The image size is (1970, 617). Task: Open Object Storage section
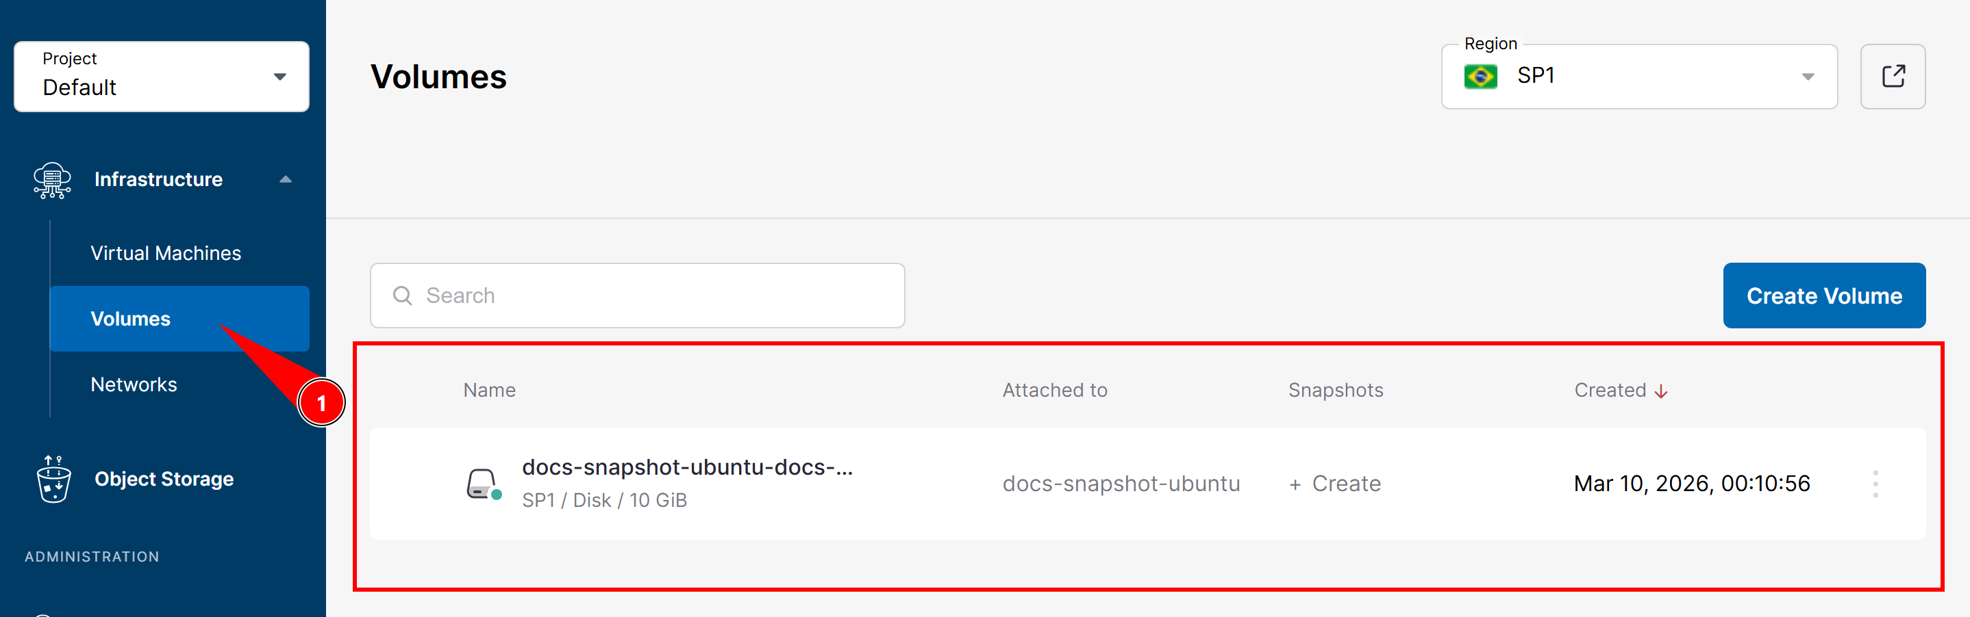(x=164, y=480)
